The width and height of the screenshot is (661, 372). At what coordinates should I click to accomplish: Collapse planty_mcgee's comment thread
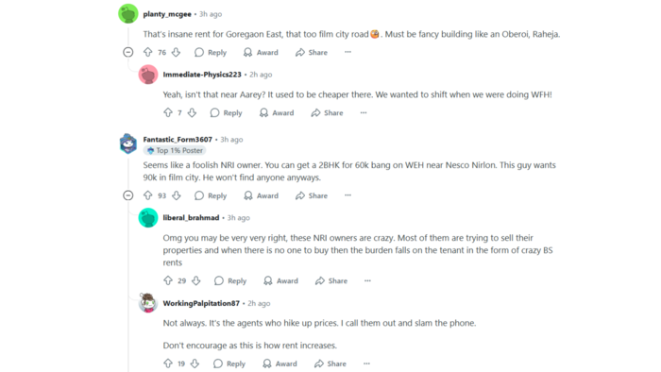[128, 52]
